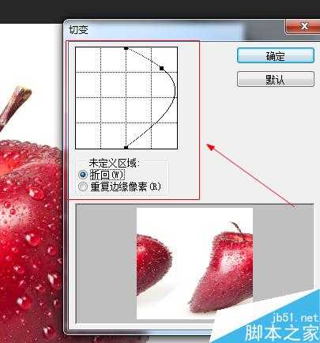Click the 切变 dialog title text
Viewport: 320px width, 343px height.
pos(78,30)
